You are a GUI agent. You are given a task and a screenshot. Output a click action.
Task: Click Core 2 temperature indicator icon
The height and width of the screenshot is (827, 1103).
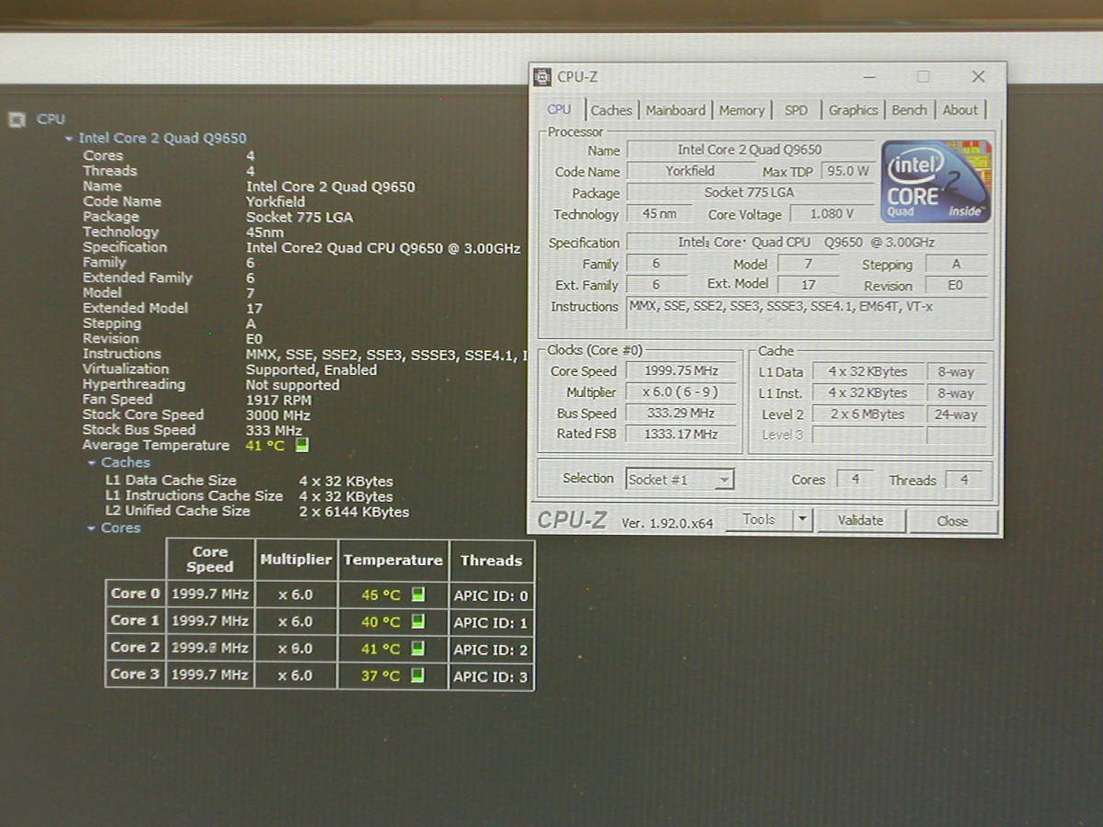point(418,649)
